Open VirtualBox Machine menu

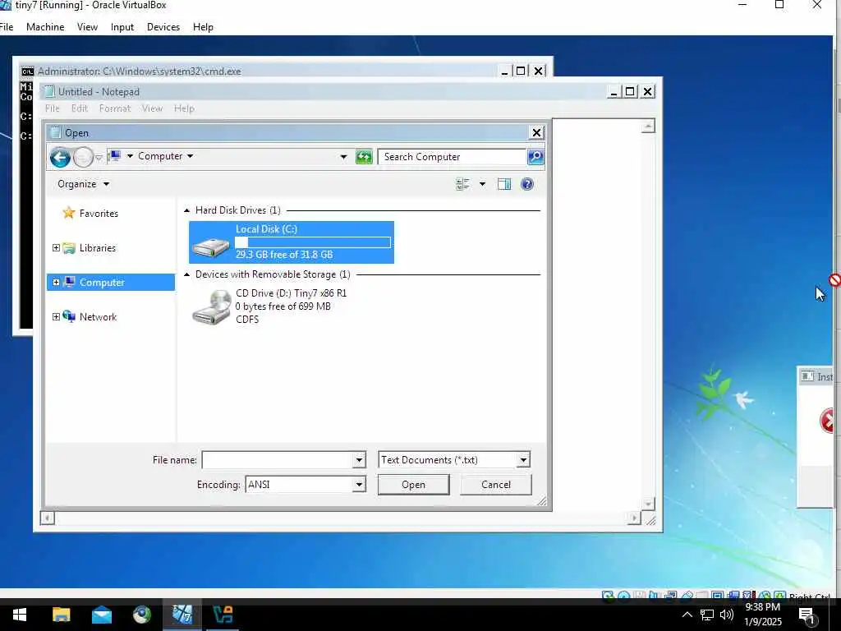pos(45,27)
